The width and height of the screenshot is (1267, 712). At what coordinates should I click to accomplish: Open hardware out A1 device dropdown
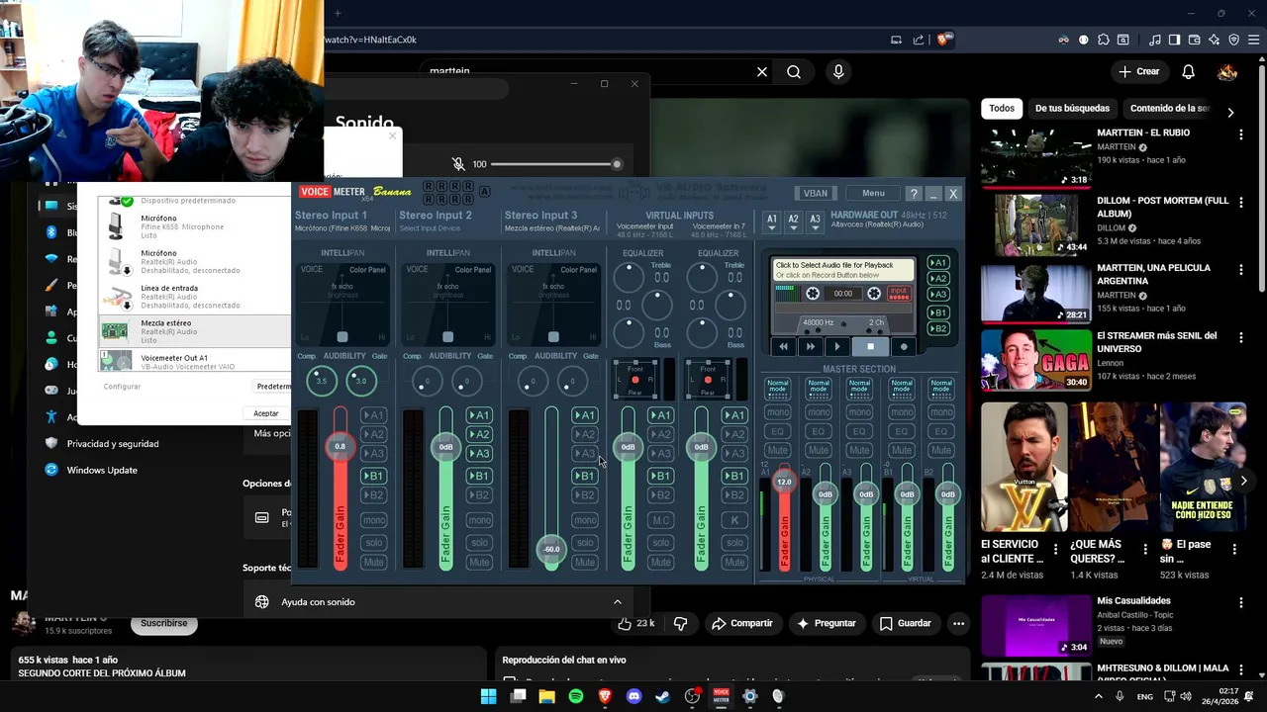click(x=772, y=222)
